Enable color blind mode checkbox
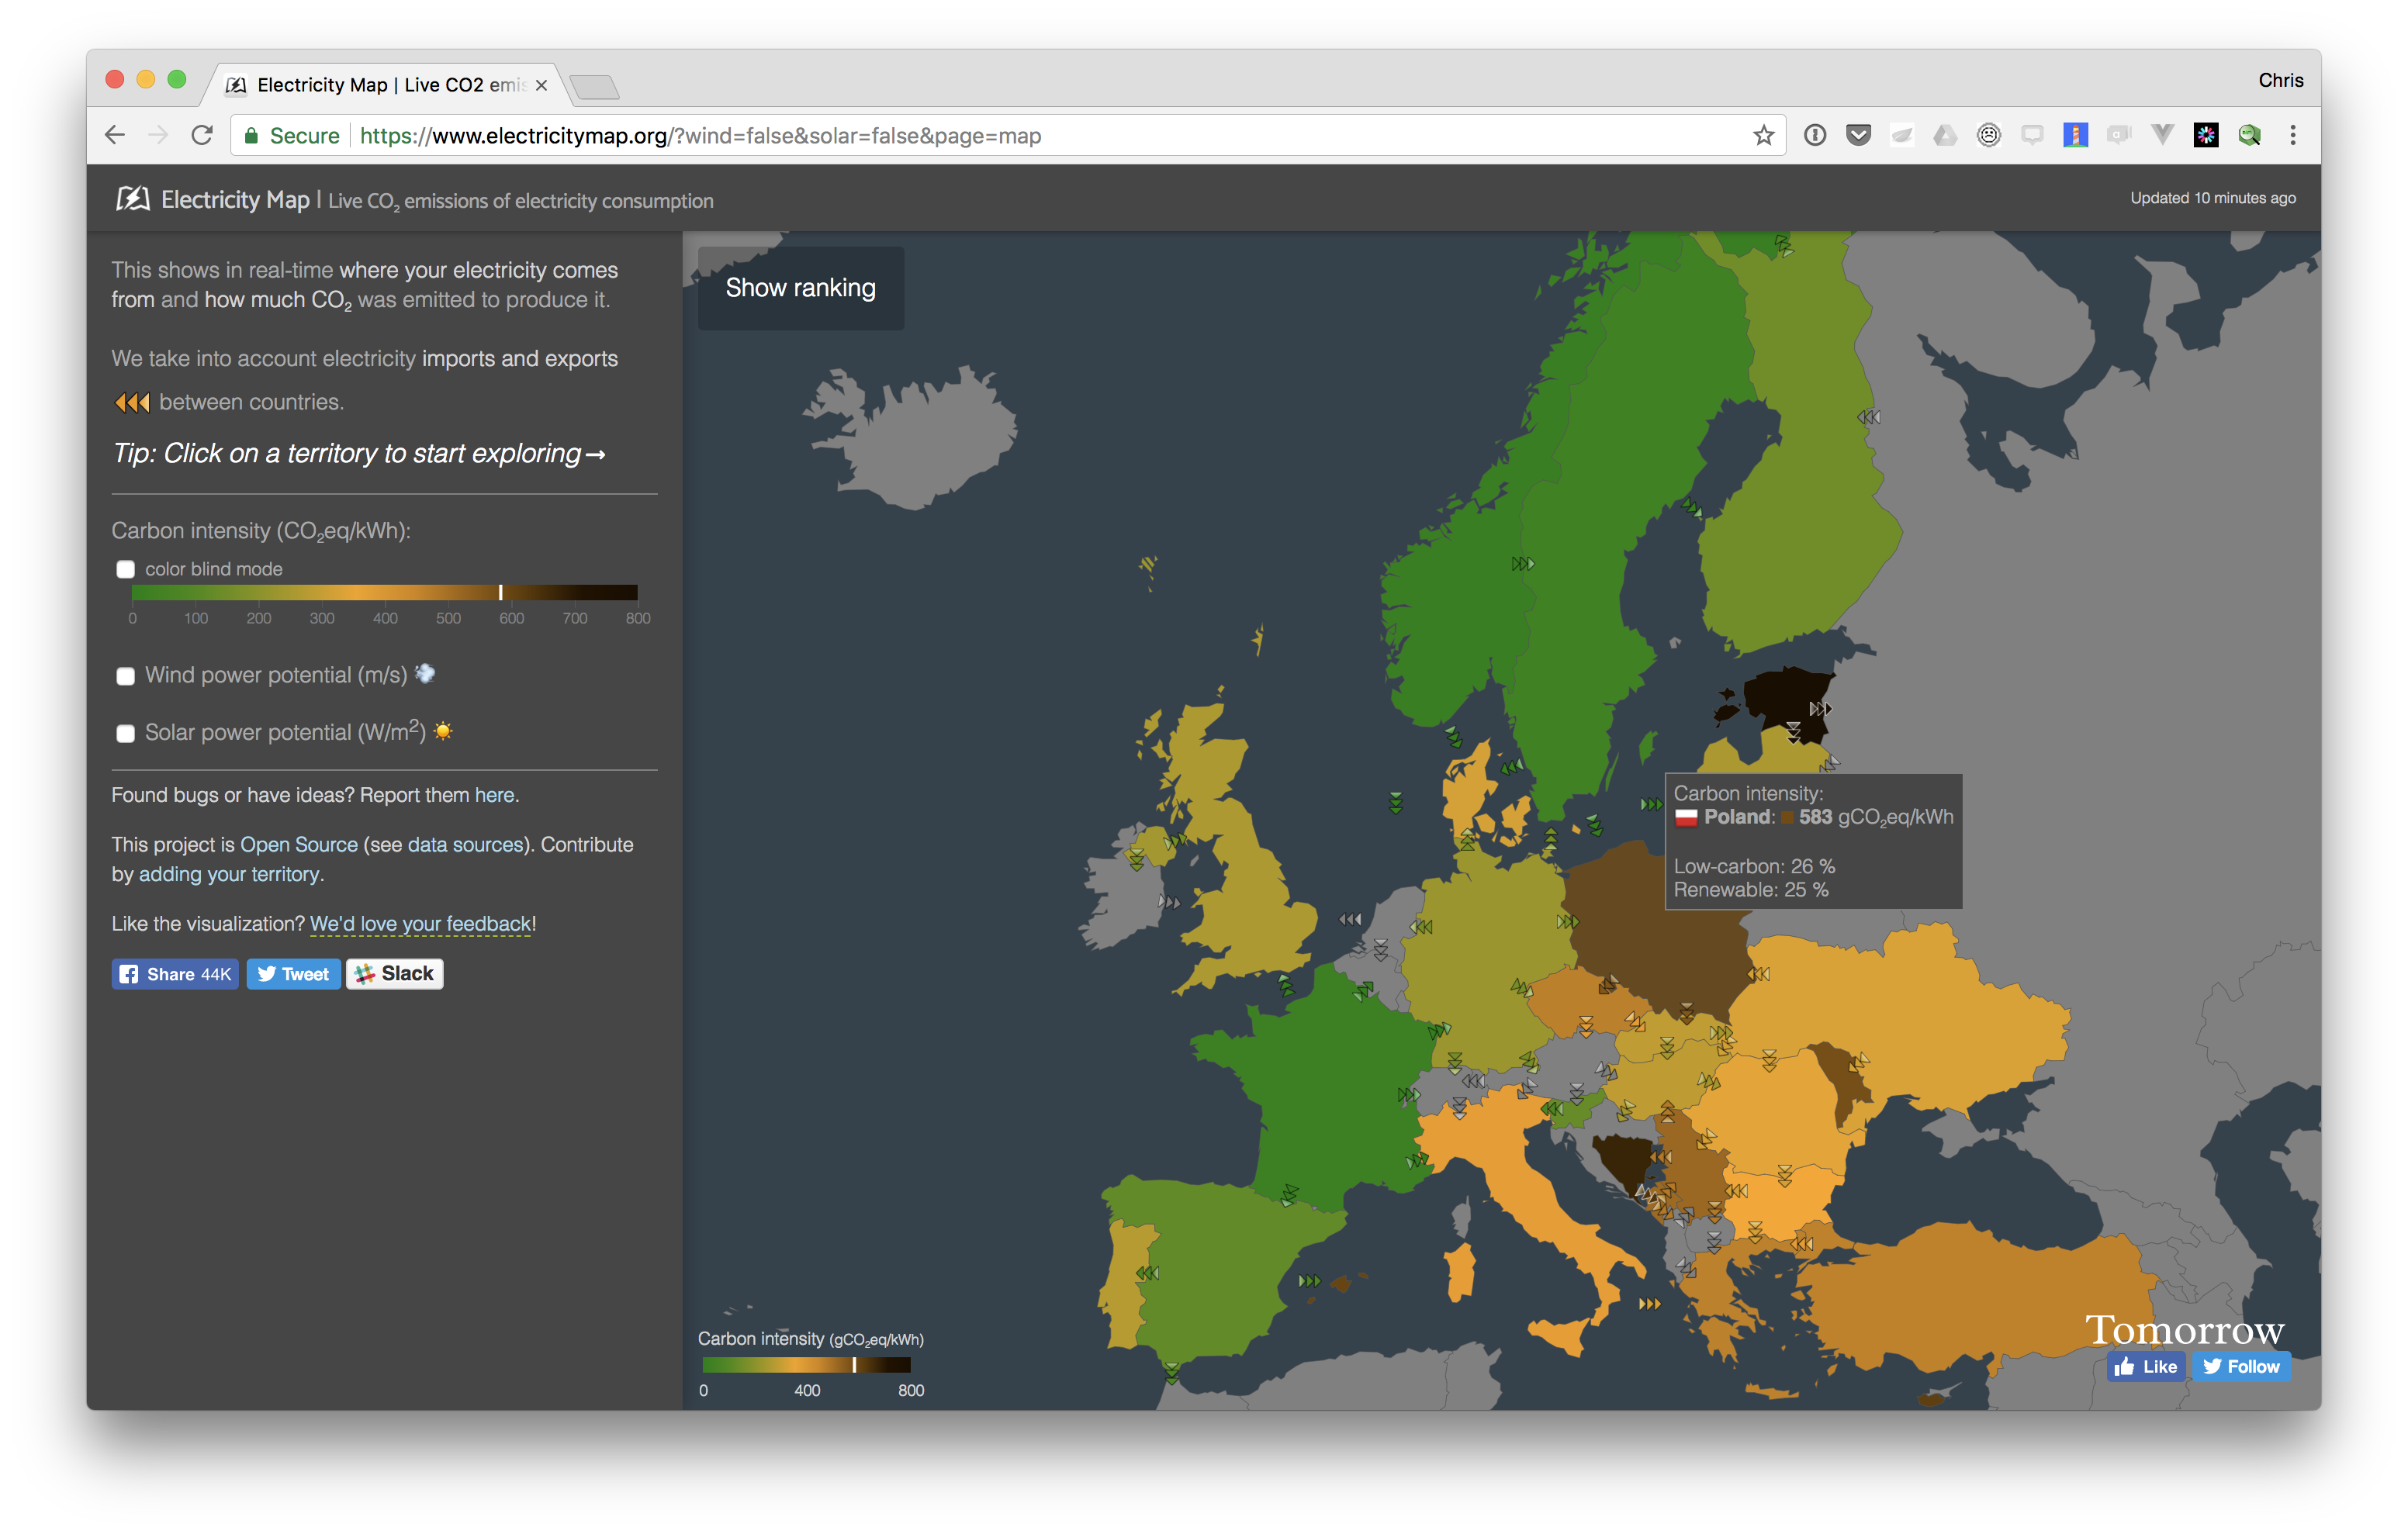 126,569
